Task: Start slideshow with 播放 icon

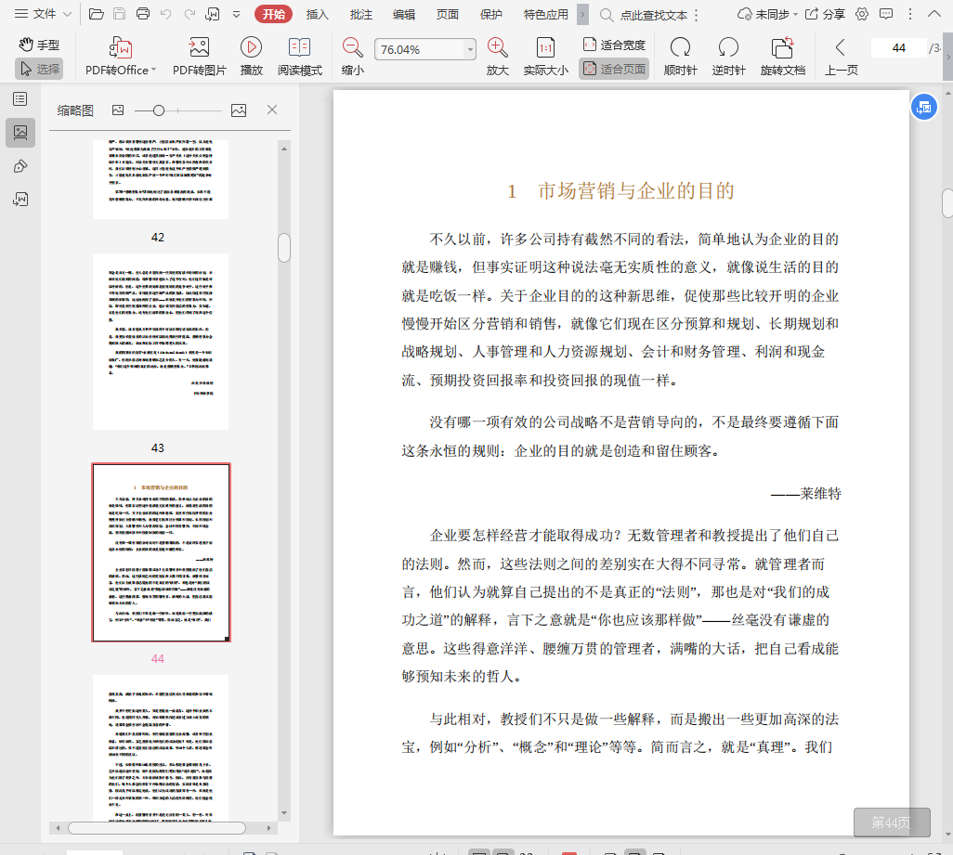Action: 251,48
